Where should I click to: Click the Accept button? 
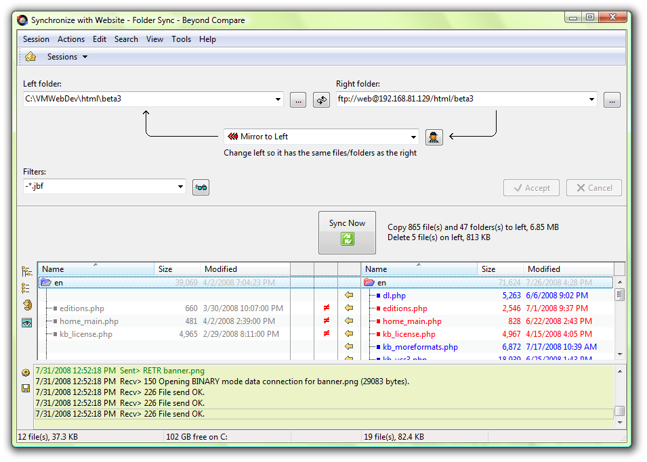pyautogui.click(x=531, y=188)
